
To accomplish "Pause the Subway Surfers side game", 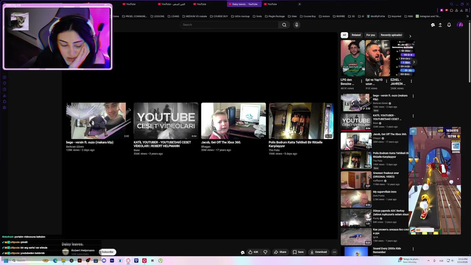I will pos(413,131).
